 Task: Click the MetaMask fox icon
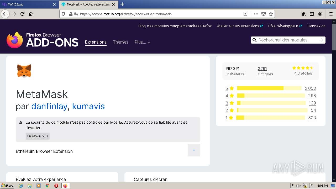point(24,71)
